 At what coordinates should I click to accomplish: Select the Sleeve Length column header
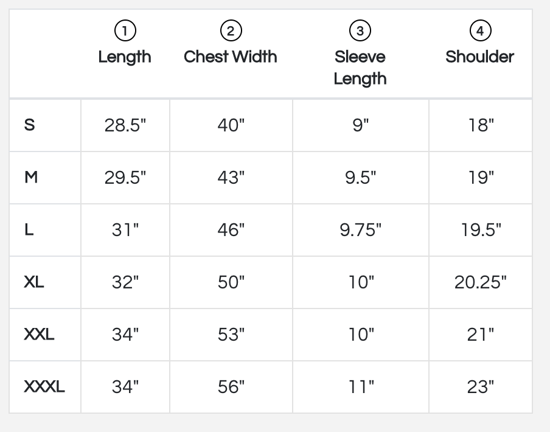pyautogui.click(x=360, y=68)
